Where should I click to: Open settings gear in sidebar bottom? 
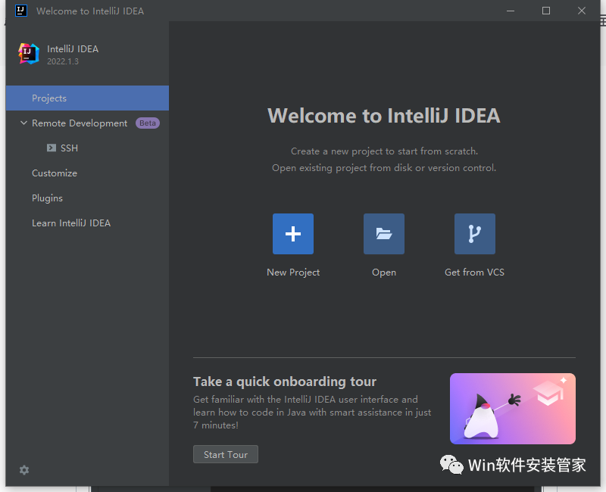coord(24,470)
